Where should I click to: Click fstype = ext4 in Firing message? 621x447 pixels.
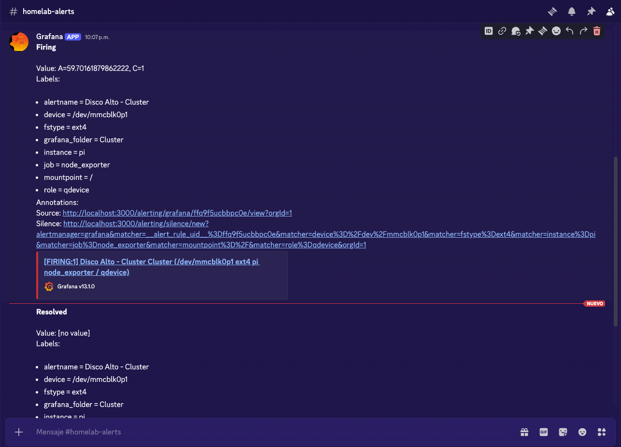(x=65, y=127)
